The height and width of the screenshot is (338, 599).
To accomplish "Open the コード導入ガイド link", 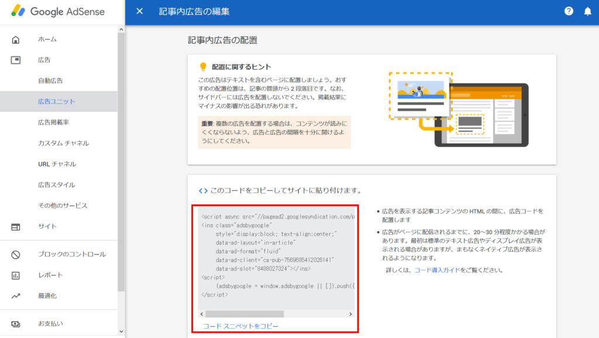I will pos(437,270).
